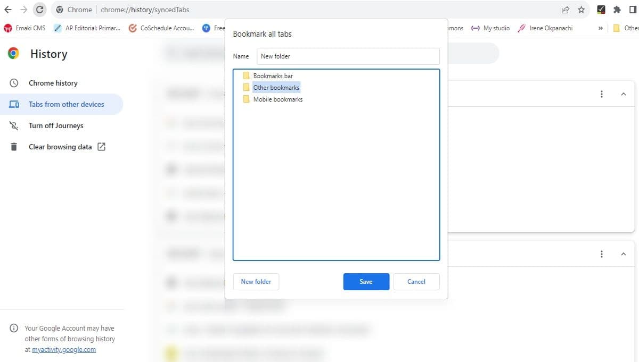Bookmark this page with star icon

click(x=581, y=10)
